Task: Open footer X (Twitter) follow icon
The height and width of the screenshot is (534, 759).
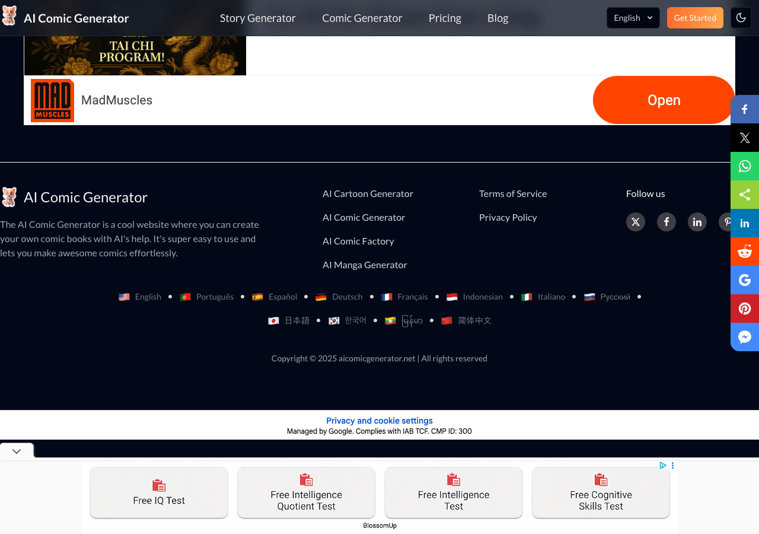Action: [x=636, y=222]
